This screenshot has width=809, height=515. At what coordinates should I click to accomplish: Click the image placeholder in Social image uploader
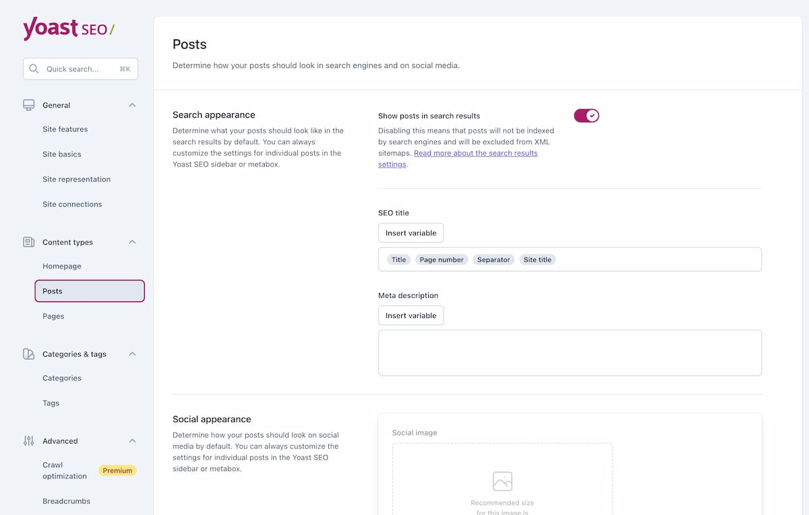pos(502,481)
